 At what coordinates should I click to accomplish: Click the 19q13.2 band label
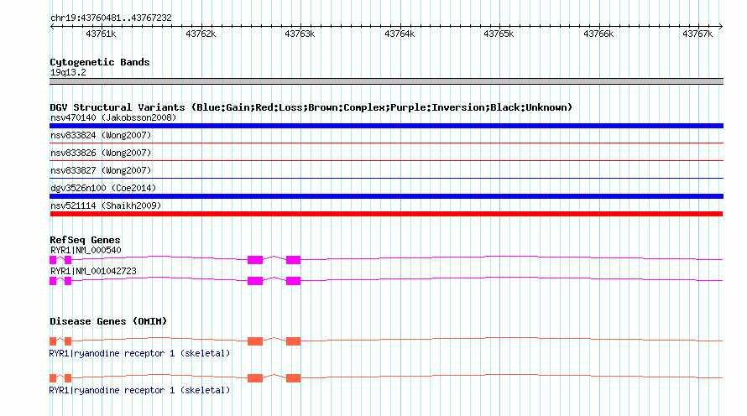coord(68,72)
